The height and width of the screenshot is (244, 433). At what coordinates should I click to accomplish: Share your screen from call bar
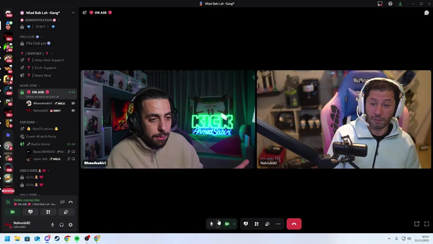[x=246, y=224]
